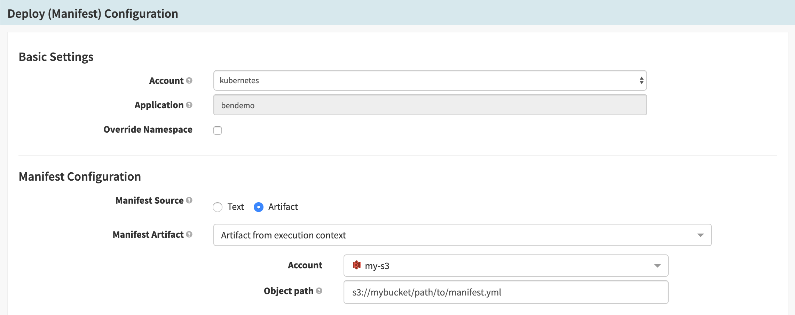This screenshot has height=315, width=795.
Task: Click the help icon next to Manifest Source
Action: 189,200
